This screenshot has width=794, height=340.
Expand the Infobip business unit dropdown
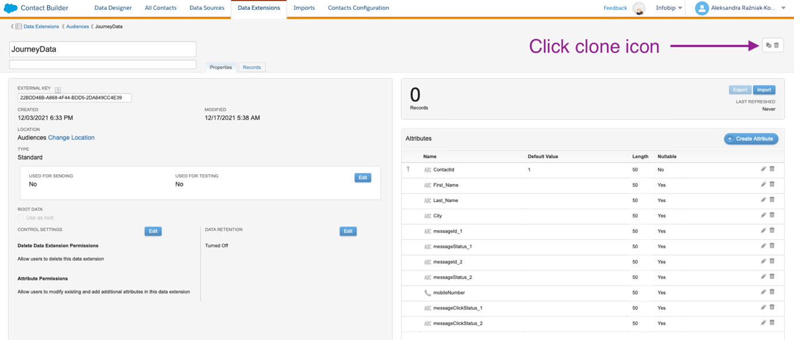tap(669, 8)
